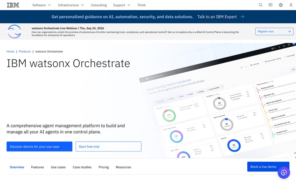Click the dashboard screenshot hero image
296x185 pixels.
[x=217, y=101]
